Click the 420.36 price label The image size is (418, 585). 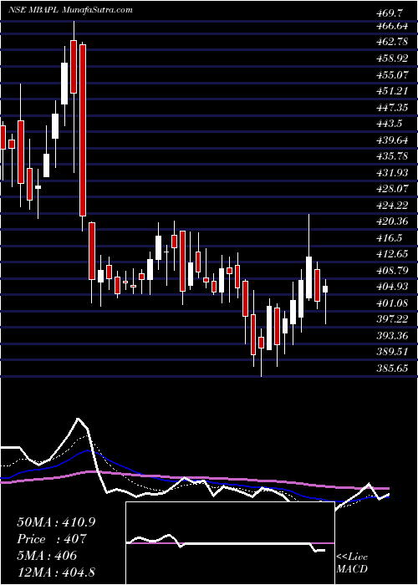392,221
